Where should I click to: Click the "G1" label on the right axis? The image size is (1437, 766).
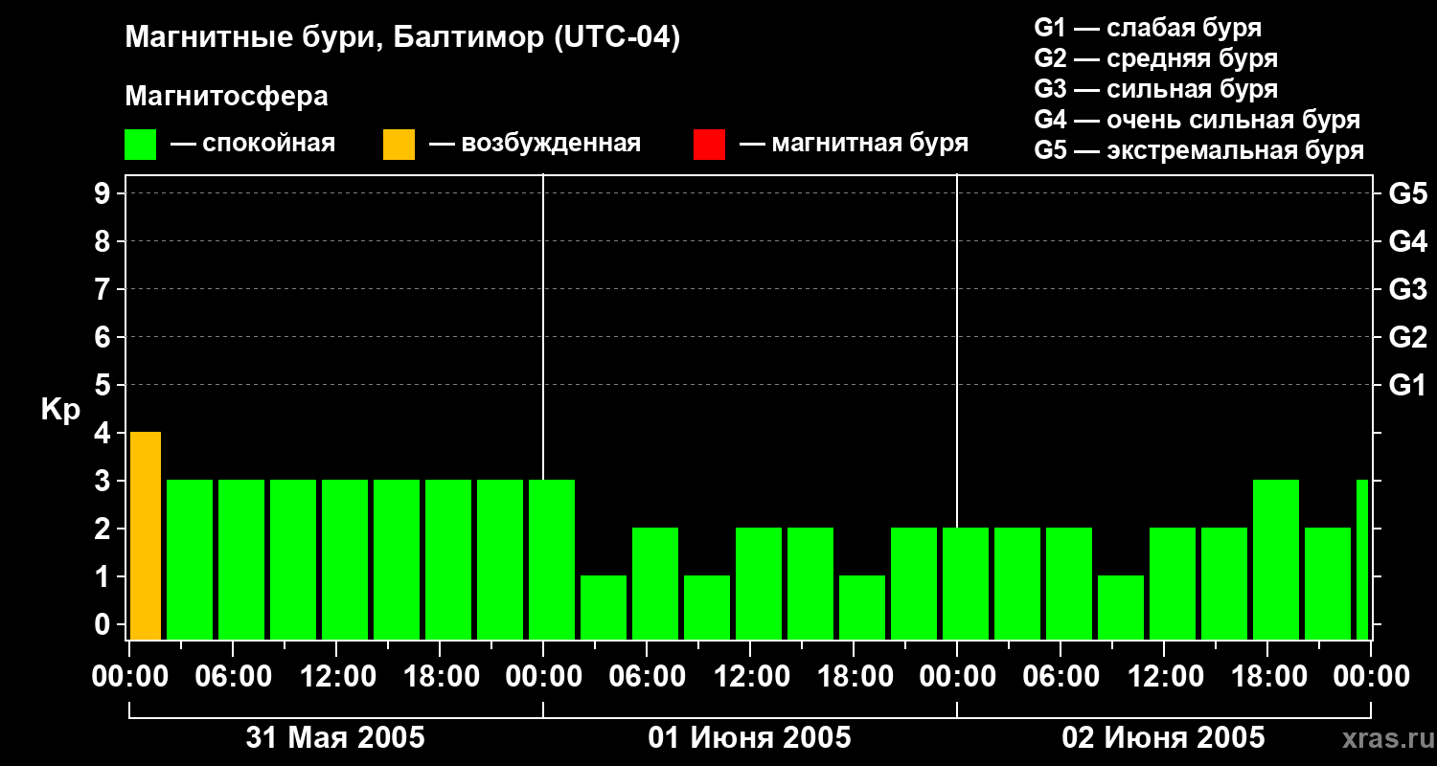[x=1407, y=386]
